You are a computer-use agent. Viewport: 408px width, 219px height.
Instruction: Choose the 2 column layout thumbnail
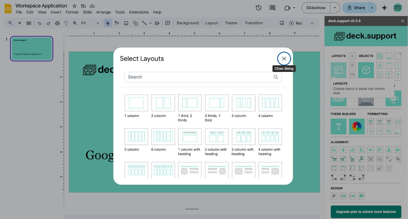(x=163, y=103)
